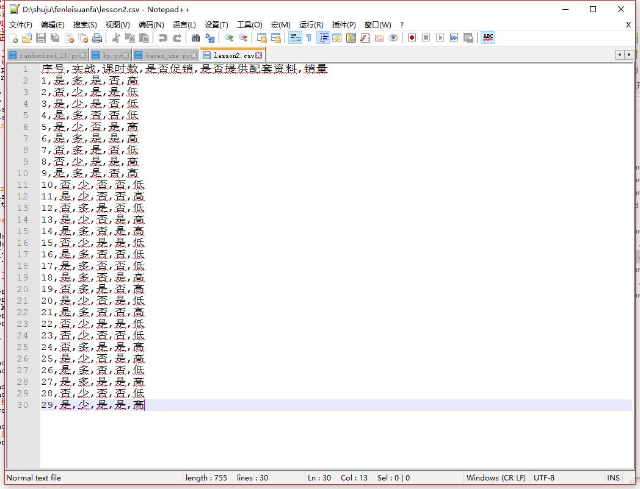
Task: Close the lesson2.csv tab
Action: pyautogui.click(x=259, y=55)
